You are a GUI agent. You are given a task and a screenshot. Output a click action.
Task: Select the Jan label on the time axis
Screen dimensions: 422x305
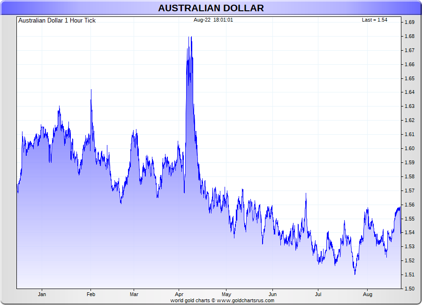pos(42,295)
